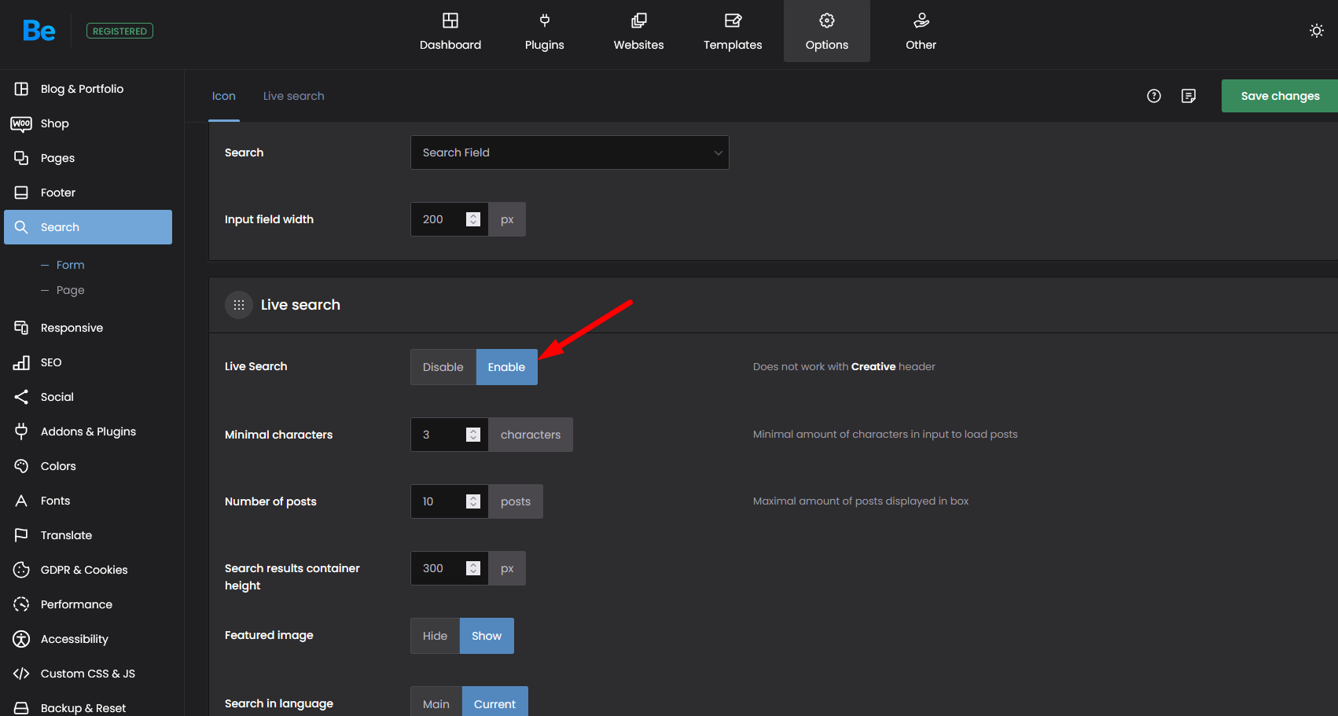Open Footer settings in sidebar
This screenshot has height=716, width=1338.
coord(88,193)
